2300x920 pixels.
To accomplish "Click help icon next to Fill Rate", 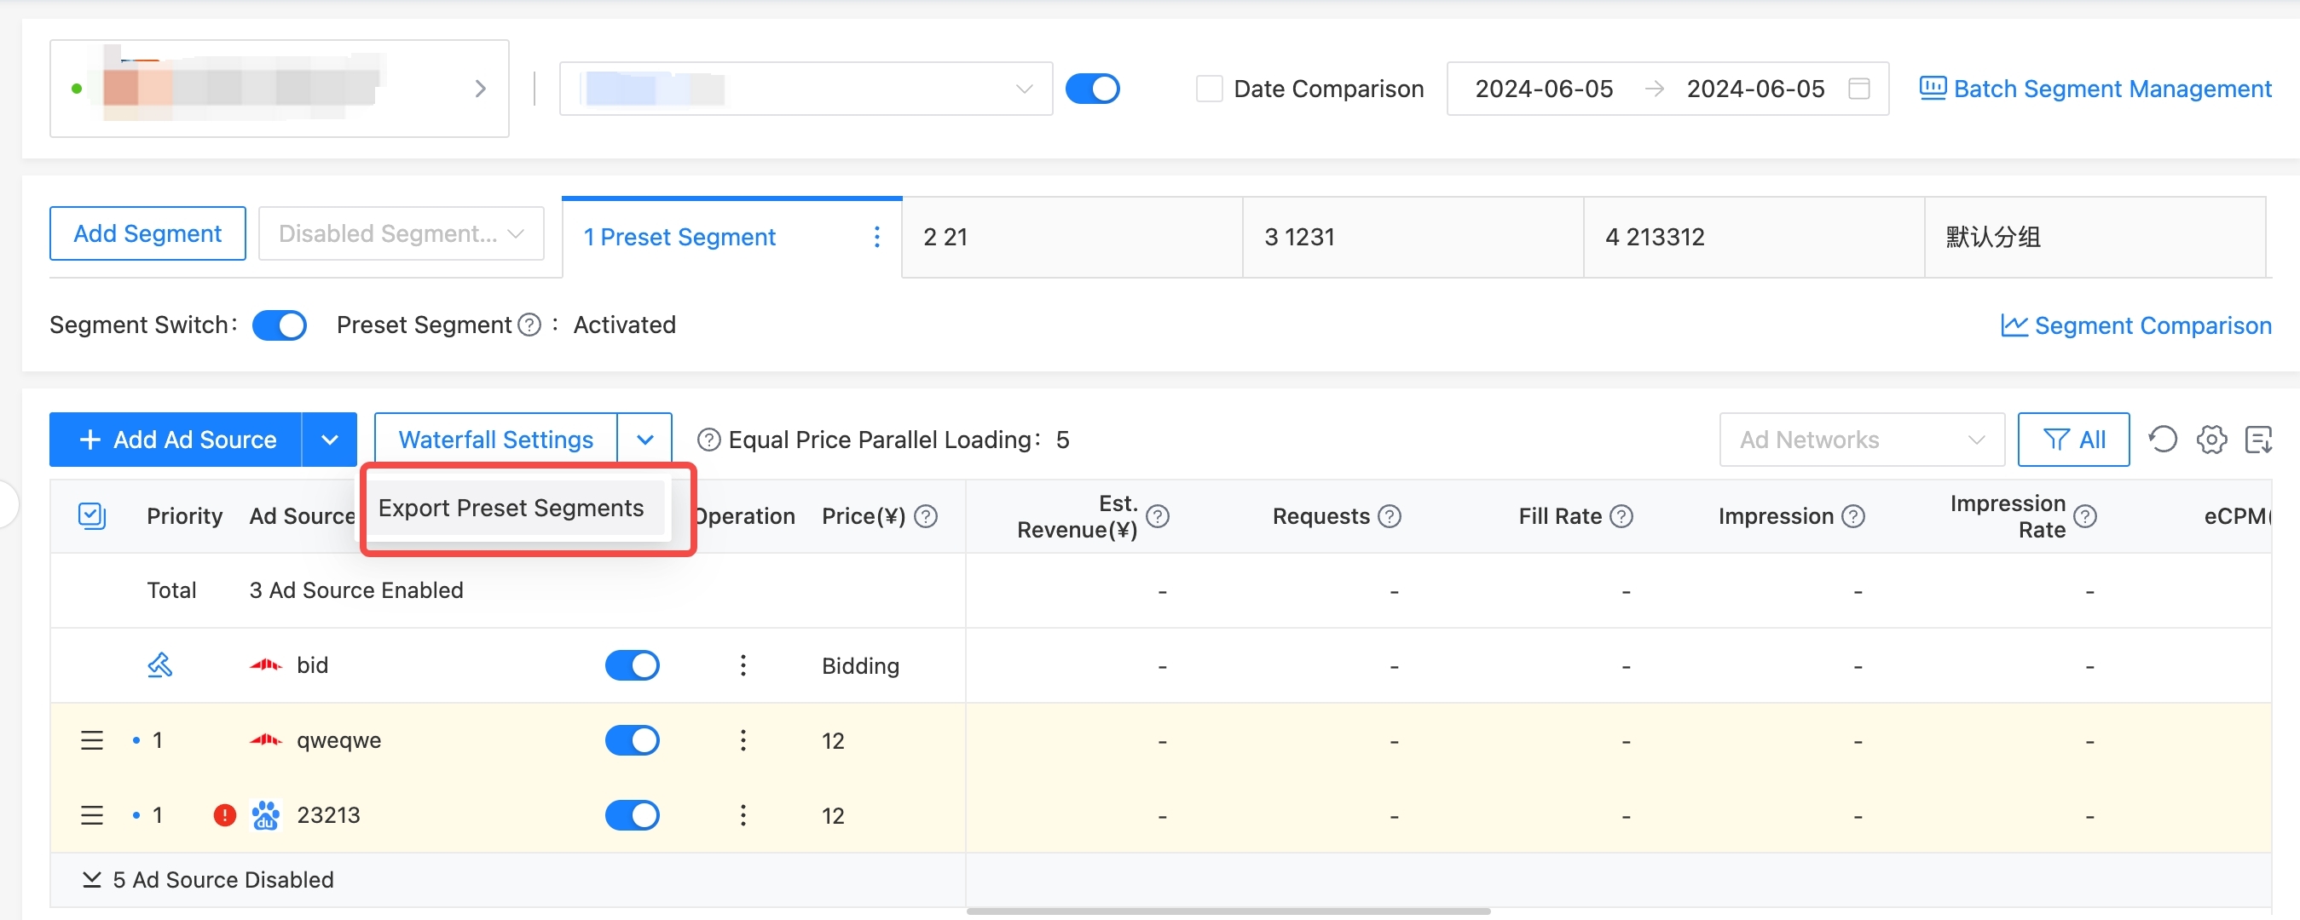I will 1621,515.
